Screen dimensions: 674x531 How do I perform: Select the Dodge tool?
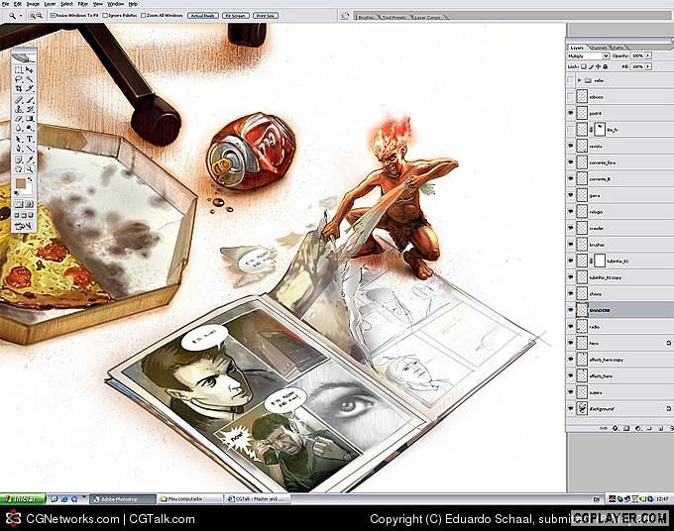[30, 129]
